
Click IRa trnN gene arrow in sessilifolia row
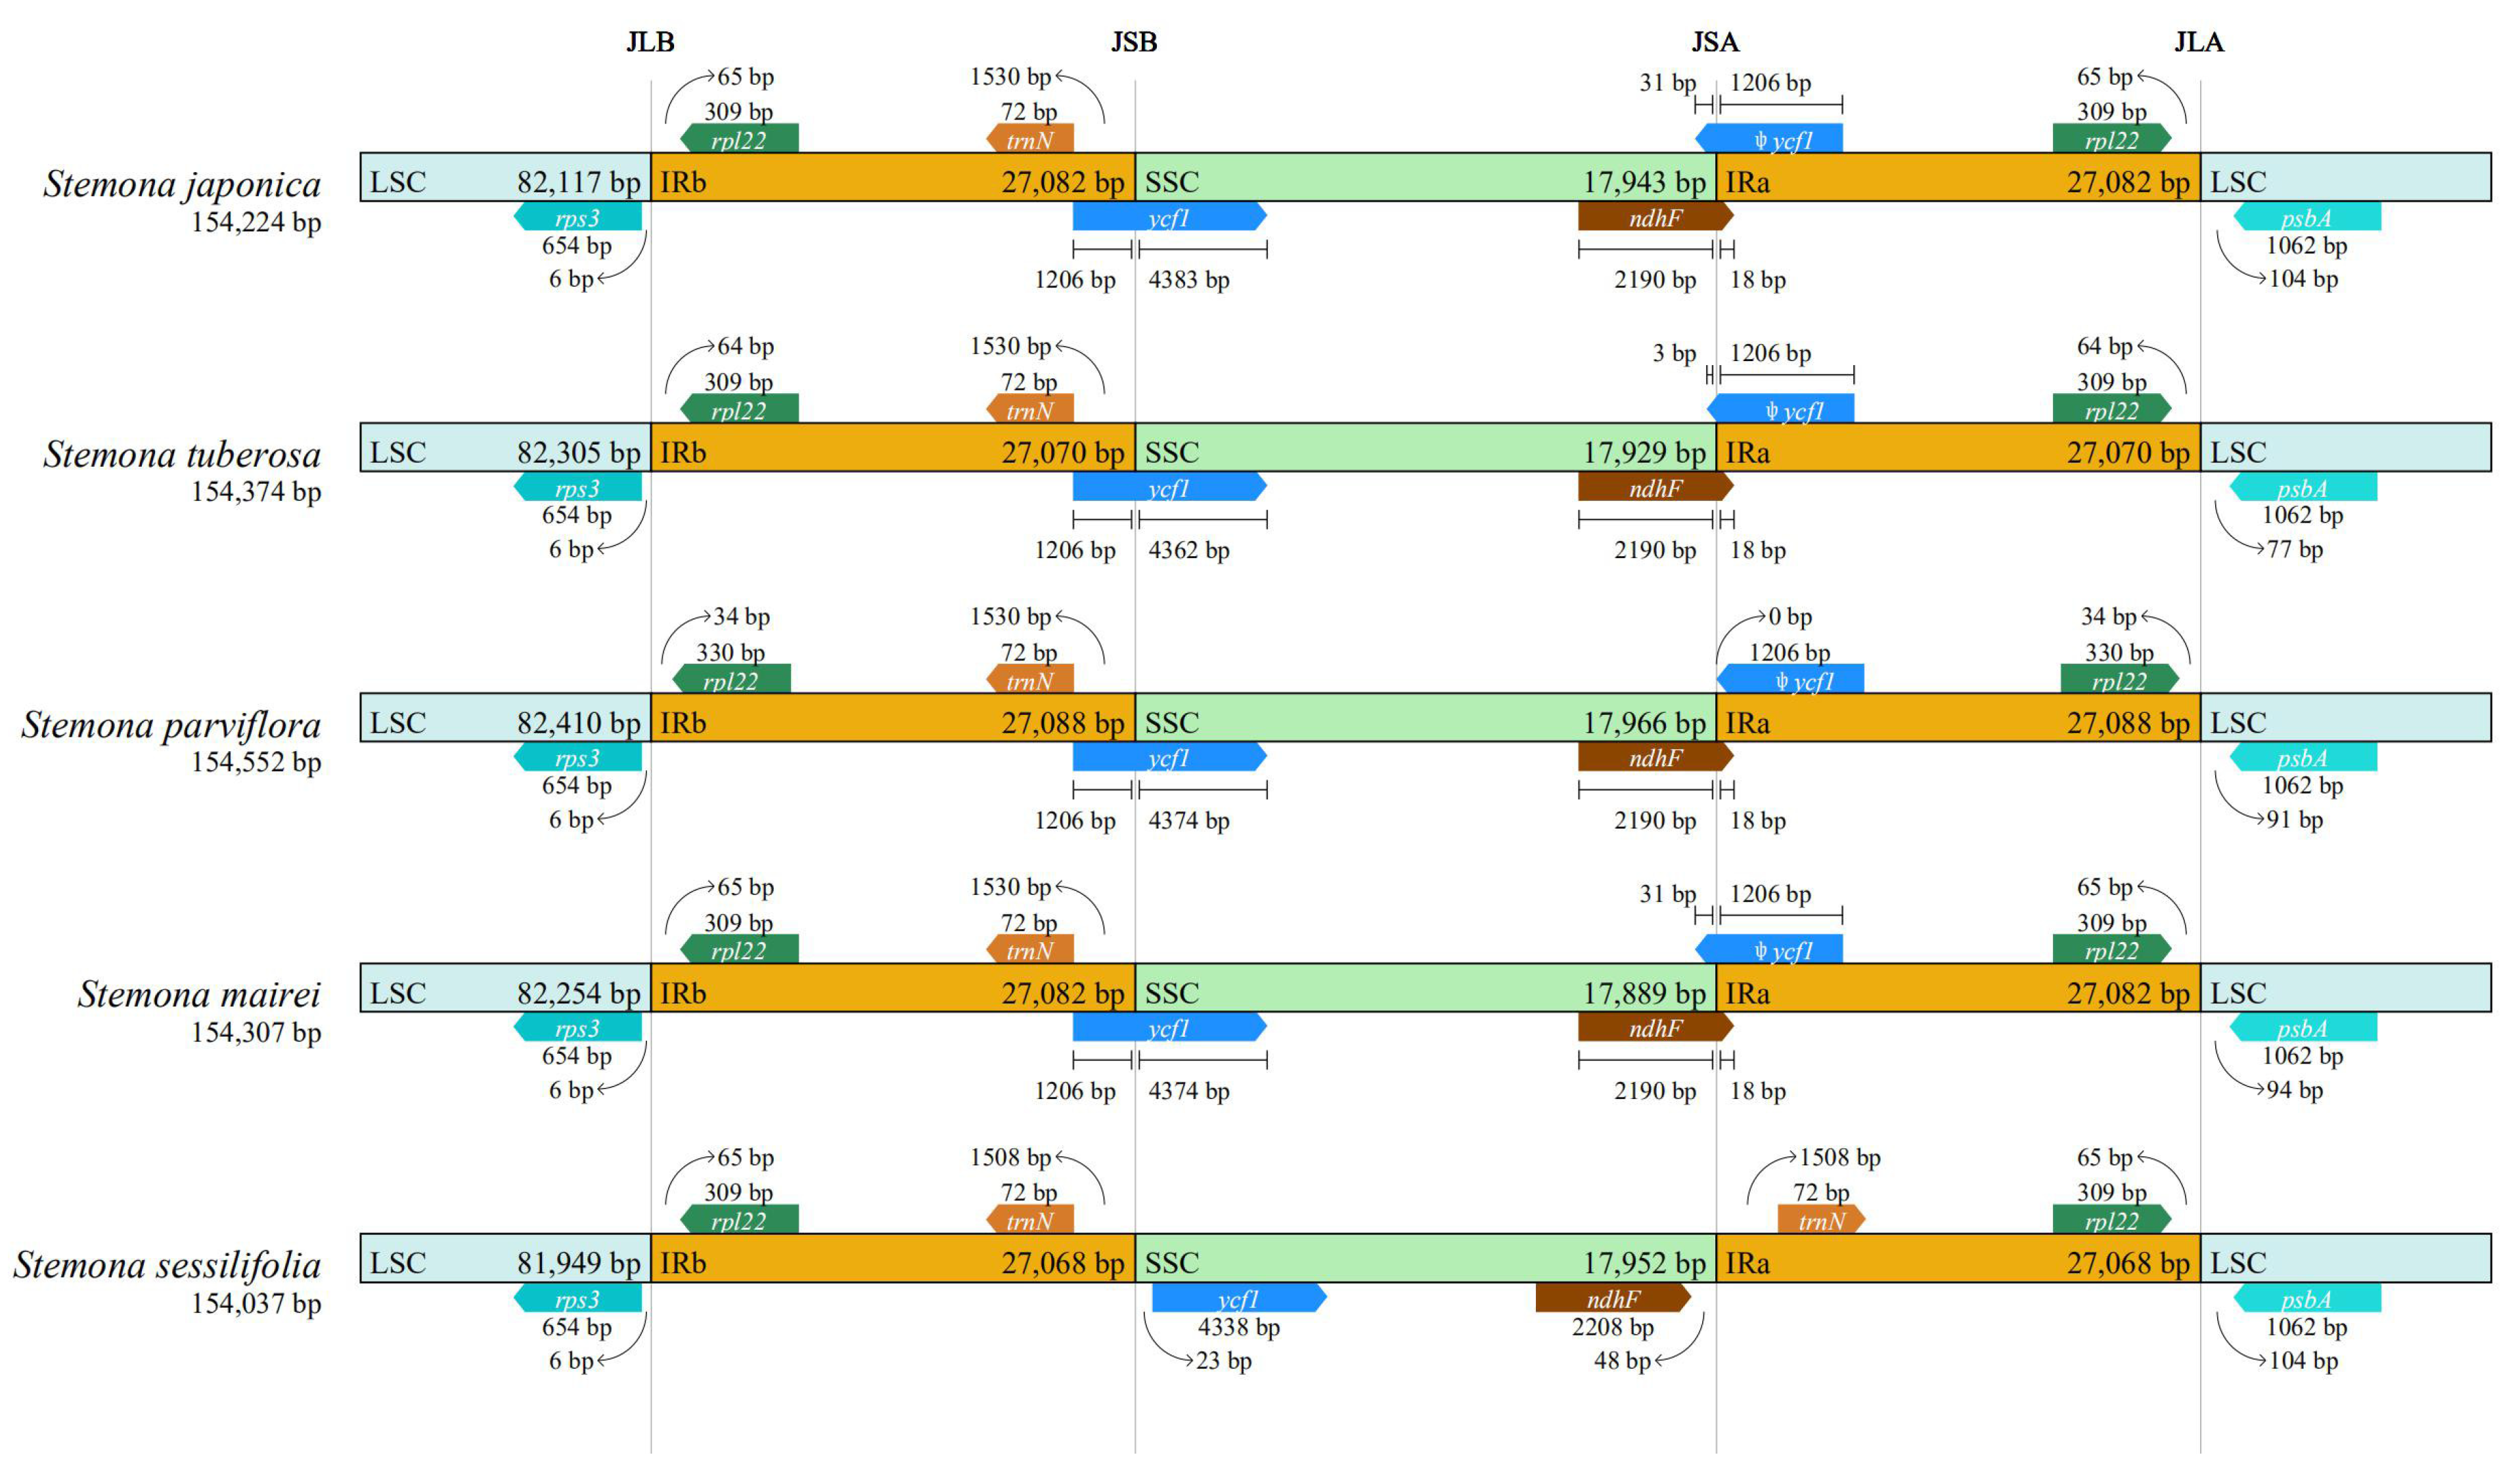click(x=1821, y=1220)
